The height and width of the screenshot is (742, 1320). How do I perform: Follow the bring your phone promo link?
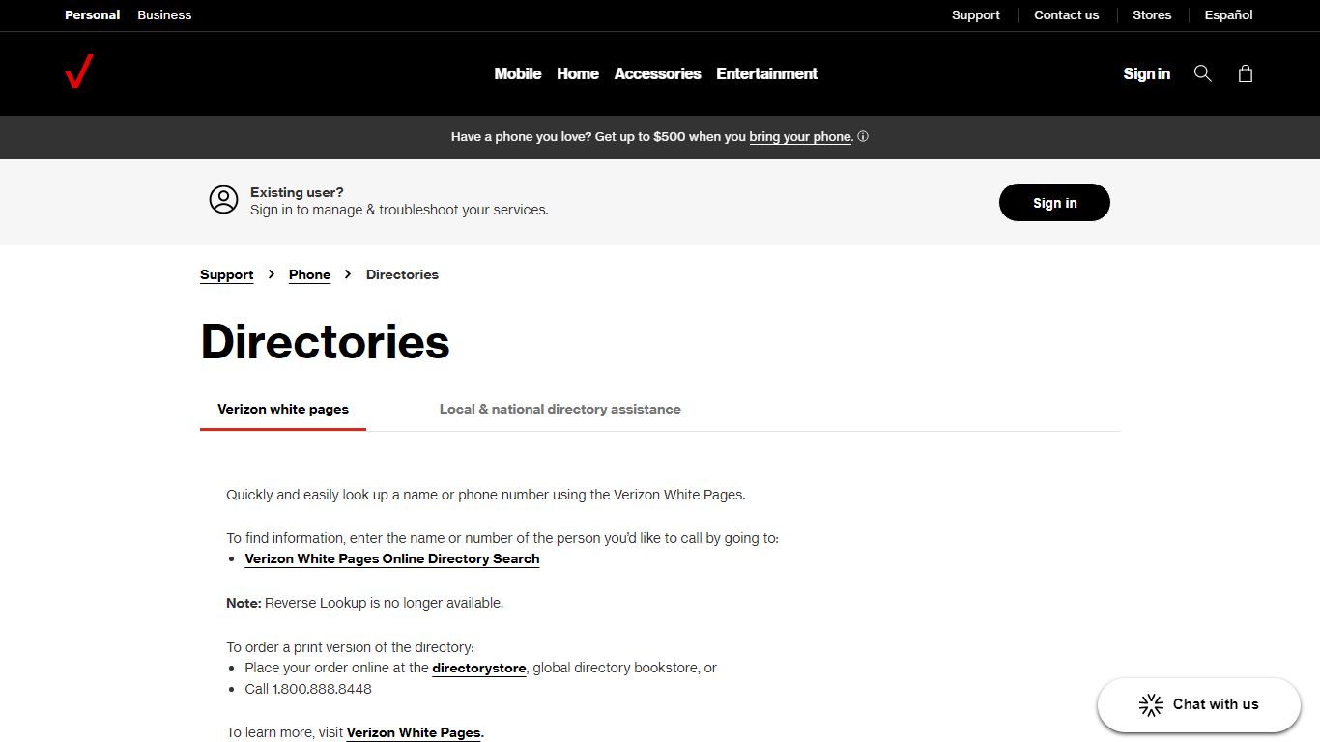click(800, 137)
